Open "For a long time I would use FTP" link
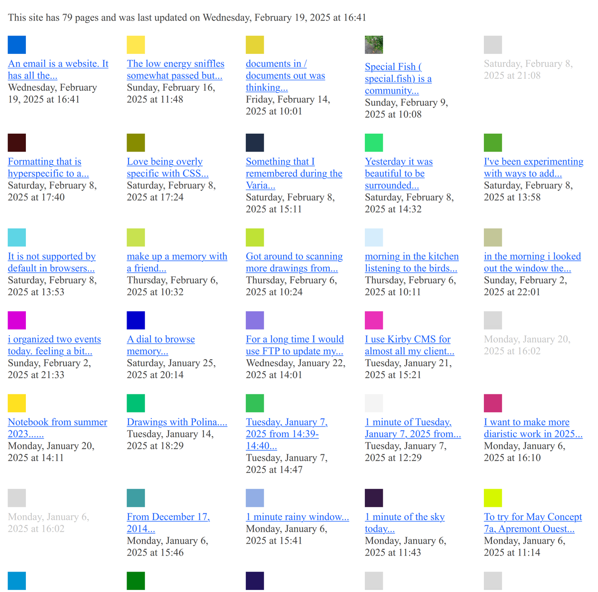Viewport: 598px width, 592px height. click(x=295, y=345)
